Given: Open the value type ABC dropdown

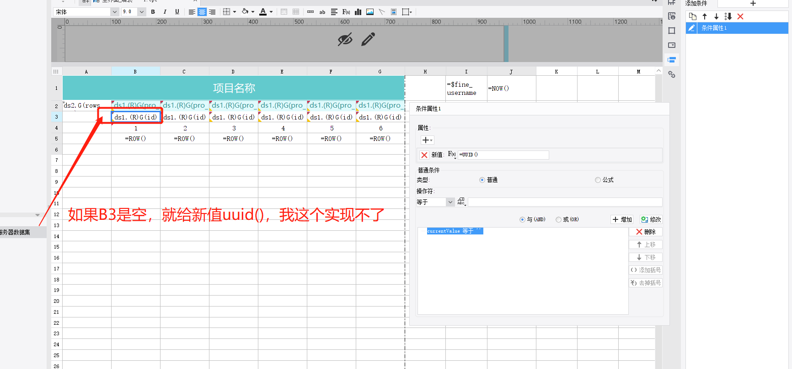Looking at the screenshot, I should (461, 202).
